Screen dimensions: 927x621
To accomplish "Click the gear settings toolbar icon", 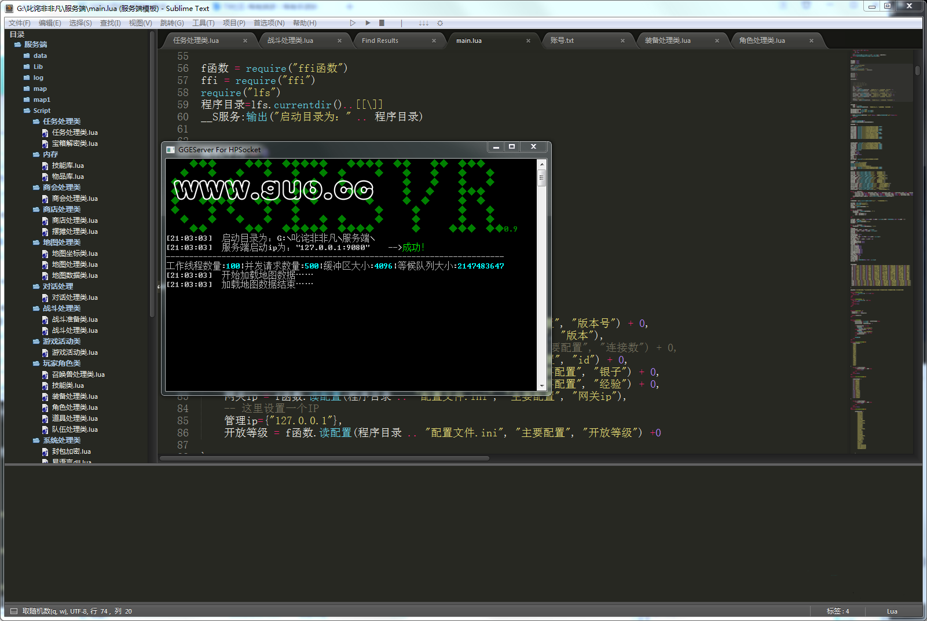I will pyautogui.click(x=440, y=23).
